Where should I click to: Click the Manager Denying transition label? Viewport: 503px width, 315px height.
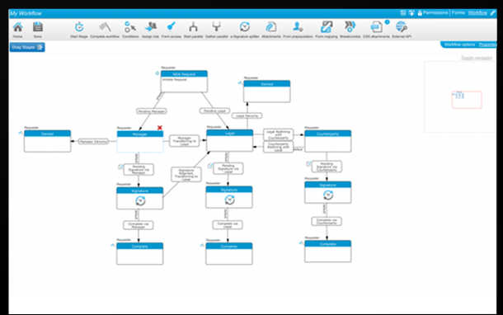(x=93, y=142)
